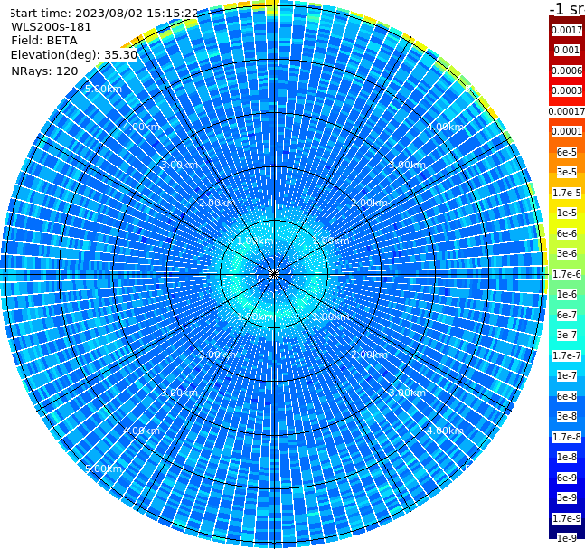
Task: Pick the 0.0006 colorbar value
Action: tap(567, 71)
